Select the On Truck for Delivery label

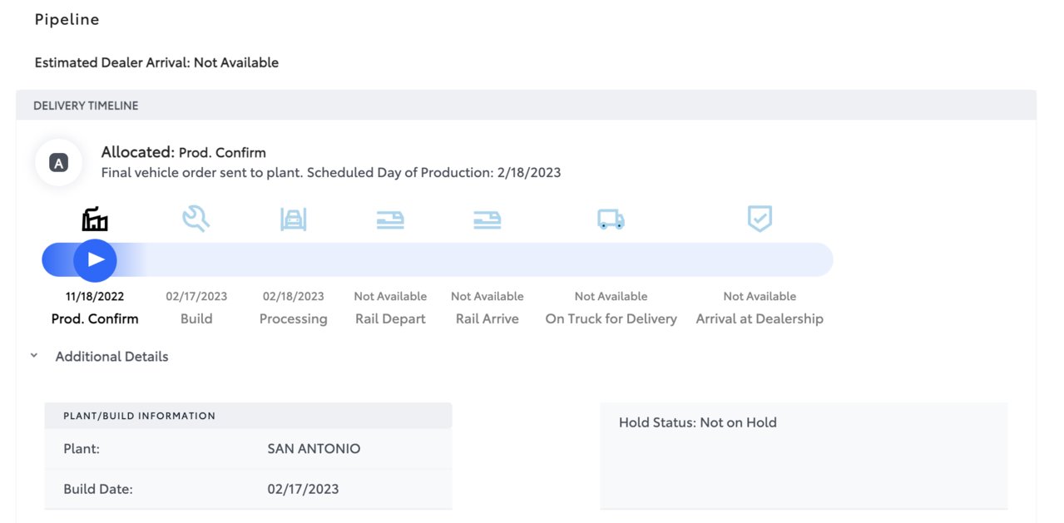[611, 318]
